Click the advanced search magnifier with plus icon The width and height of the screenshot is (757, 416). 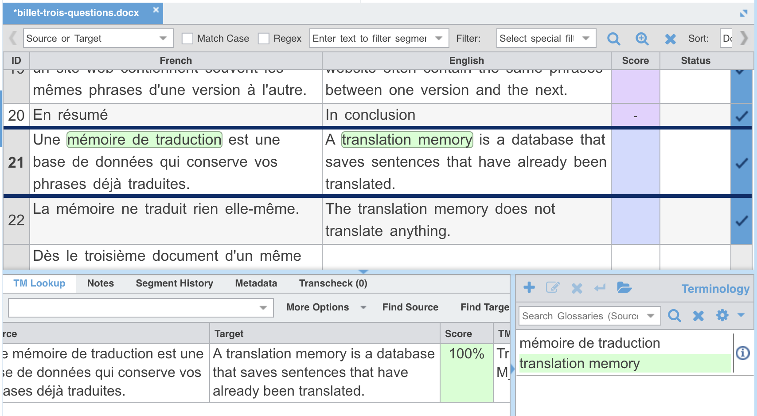point(642,39)
